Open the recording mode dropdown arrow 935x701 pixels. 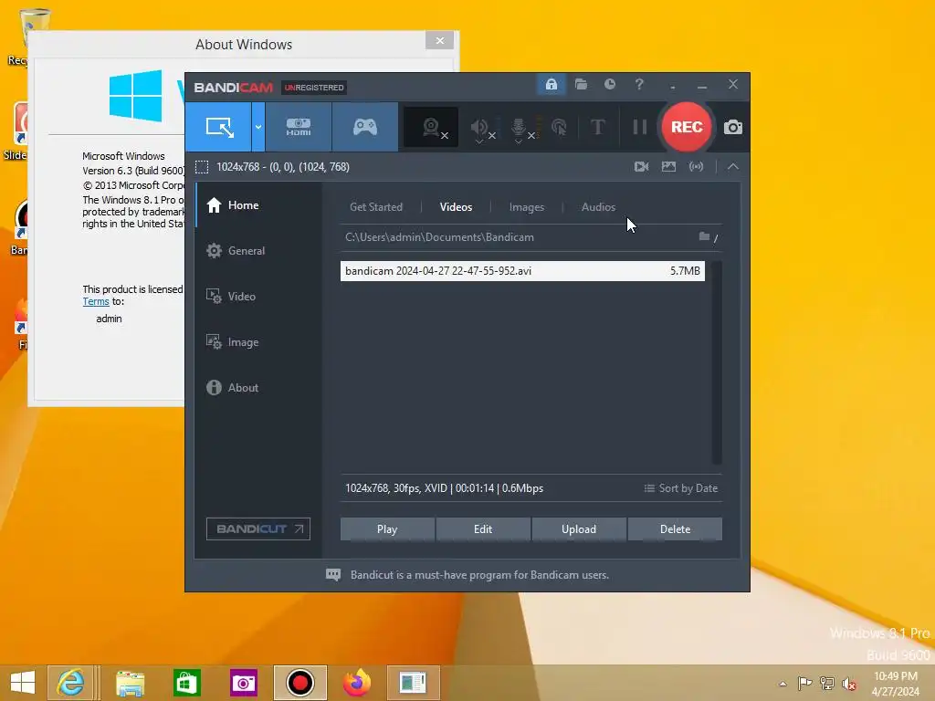coord(258,127)
